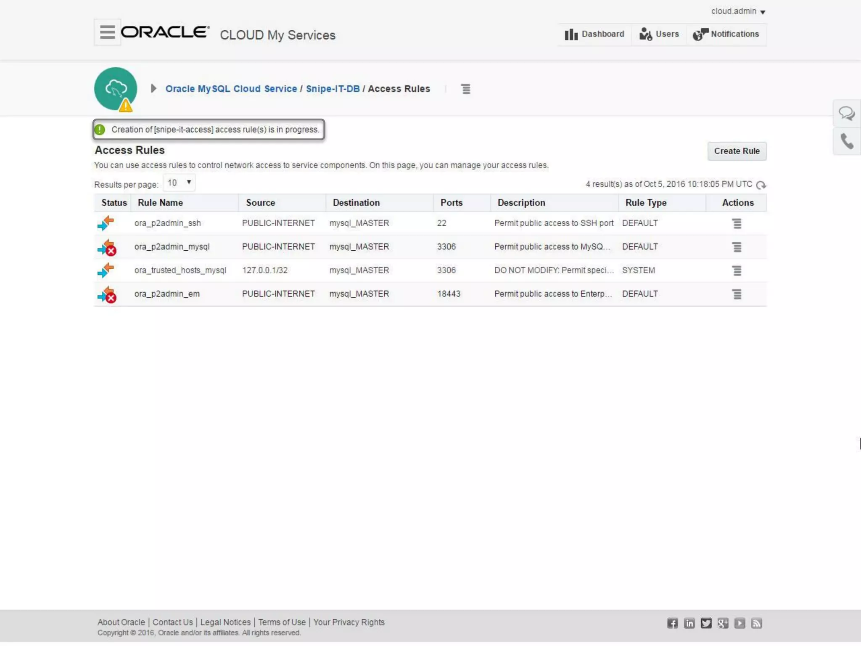Open Oracle MySQL Cloud Service breadcrumb

[231, 89]
